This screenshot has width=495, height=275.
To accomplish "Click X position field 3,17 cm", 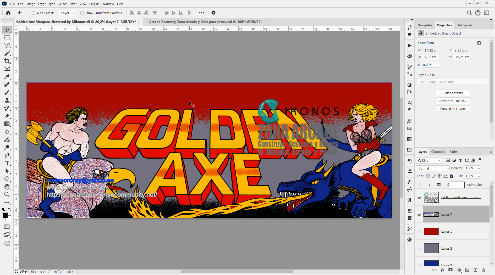I will pos(431,57).
